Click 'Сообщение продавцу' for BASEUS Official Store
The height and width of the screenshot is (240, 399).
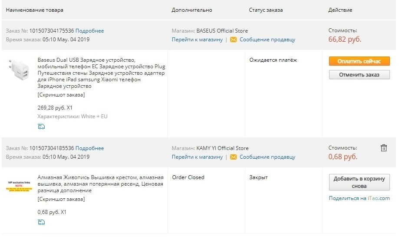point(267,40)
